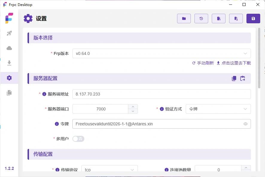Open the log files page in sidebar
The image size is (265, 177).
[9, 93]
